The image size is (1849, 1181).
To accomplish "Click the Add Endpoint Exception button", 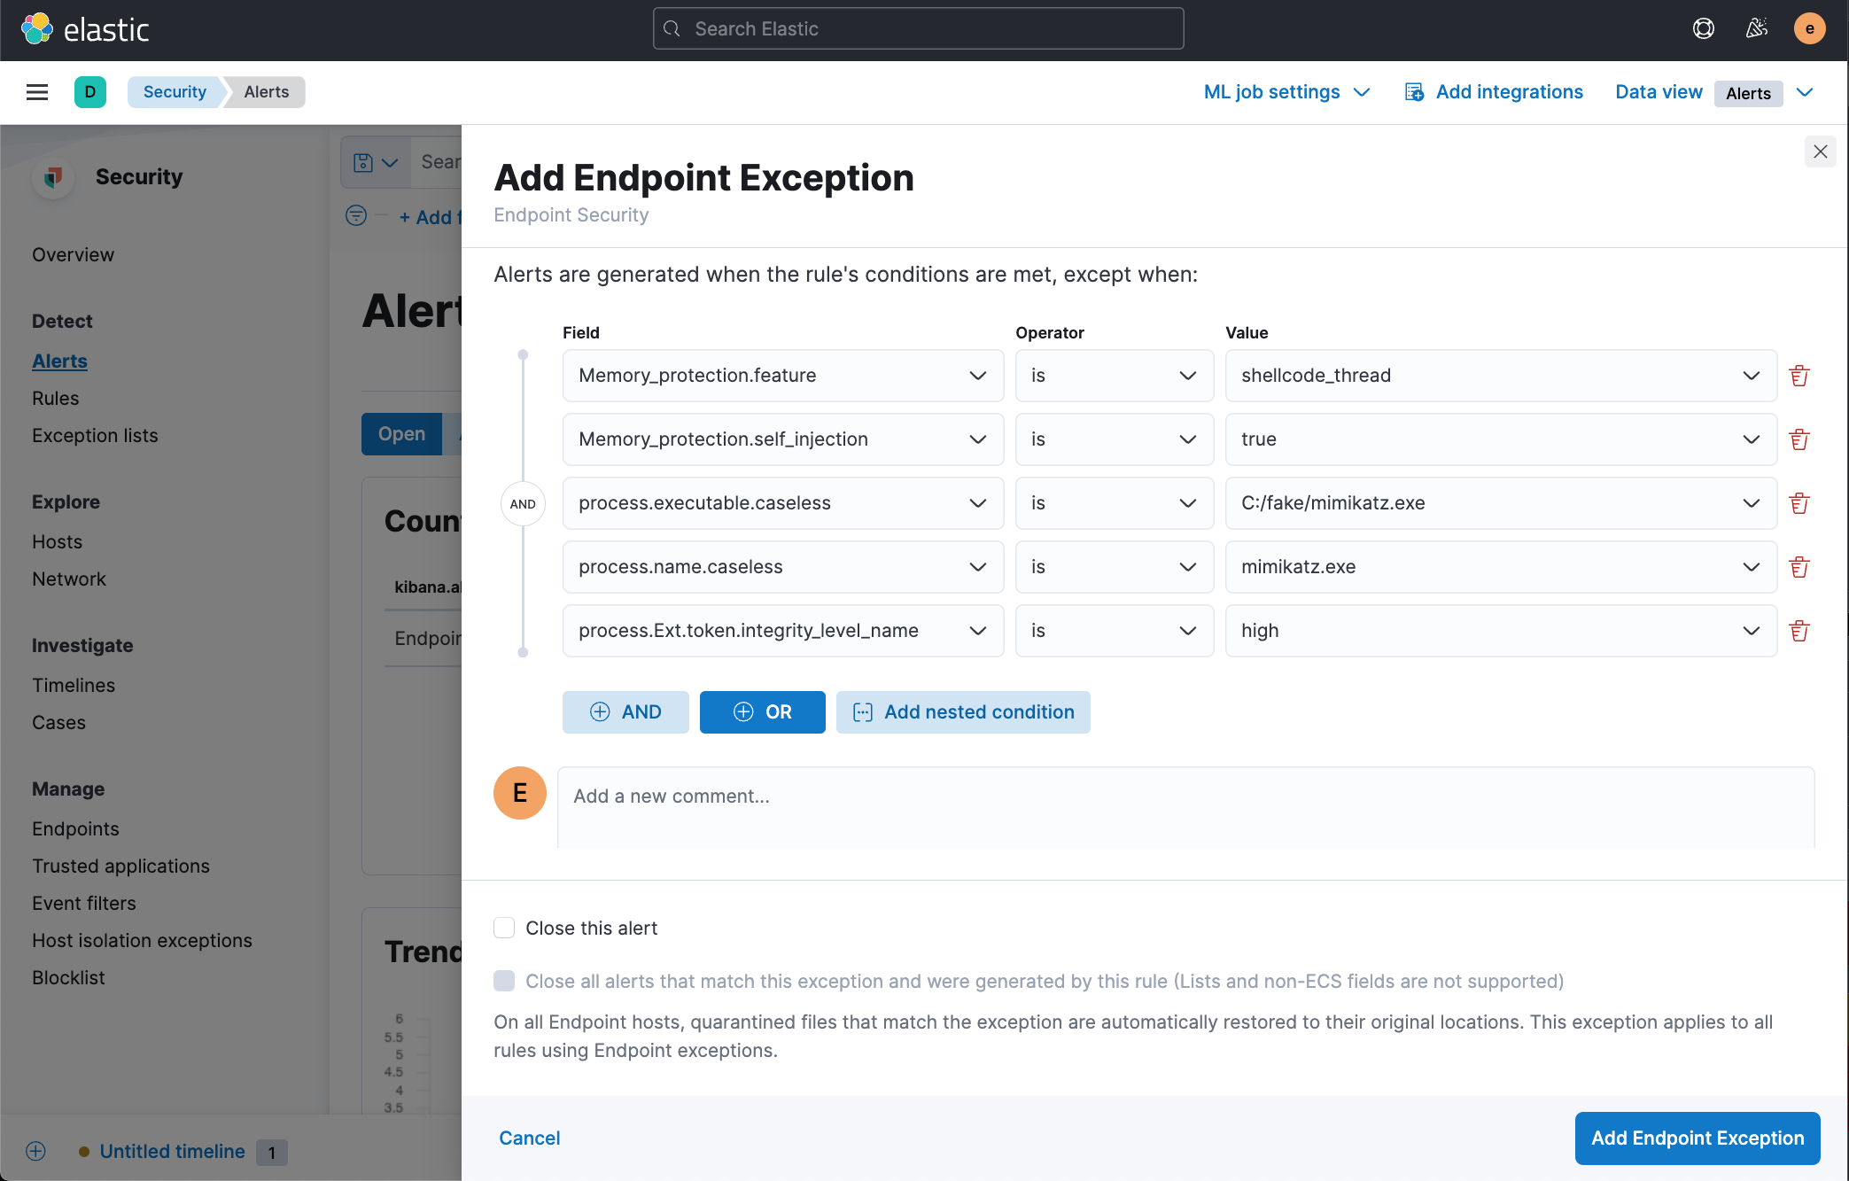I will coord(1697,1138).
